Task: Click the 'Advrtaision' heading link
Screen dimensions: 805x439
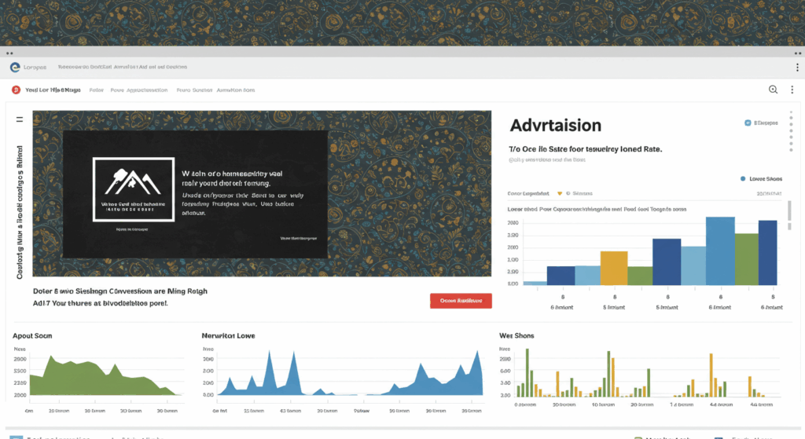Action: (x=555, y=126)
